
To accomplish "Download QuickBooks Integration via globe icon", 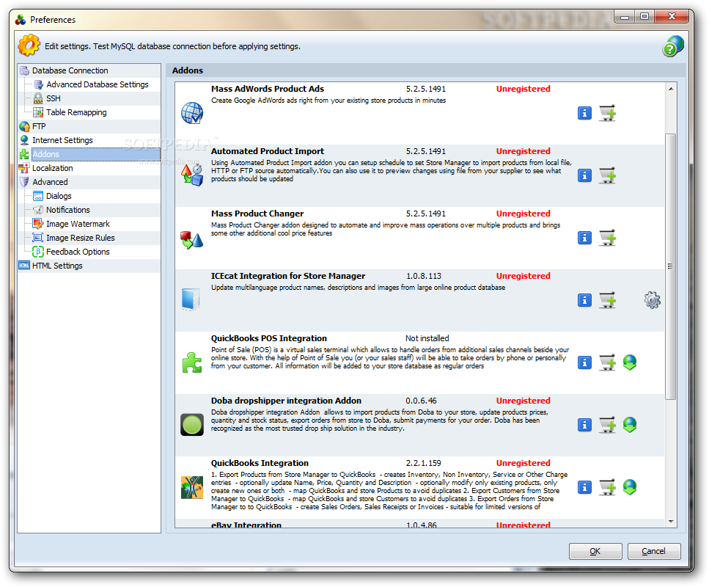I will 629,488.
